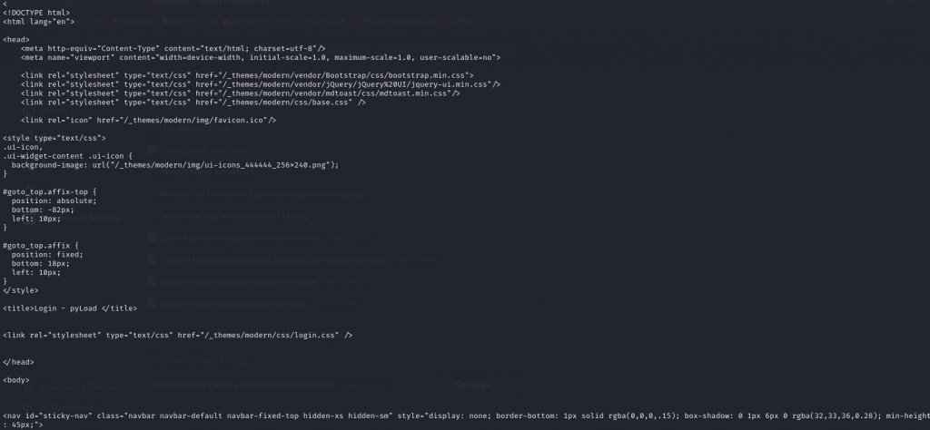
Task: Toggle 'Use smooth scrolling' checkbox
Action: 153,148
